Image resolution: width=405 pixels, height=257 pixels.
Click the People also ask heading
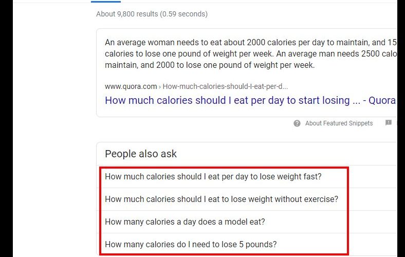tap(140, 154)
